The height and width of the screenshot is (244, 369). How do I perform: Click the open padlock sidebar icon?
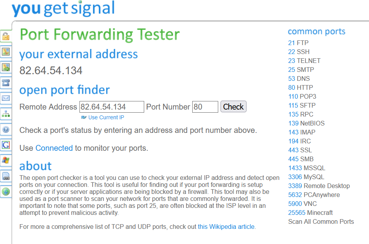coord(5,37)
